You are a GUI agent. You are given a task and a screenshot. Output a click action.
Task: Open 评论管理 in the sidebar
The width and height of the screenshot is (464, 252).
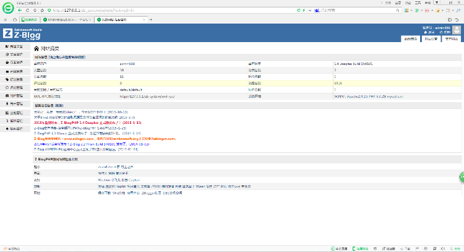click(x=14, y=88)
